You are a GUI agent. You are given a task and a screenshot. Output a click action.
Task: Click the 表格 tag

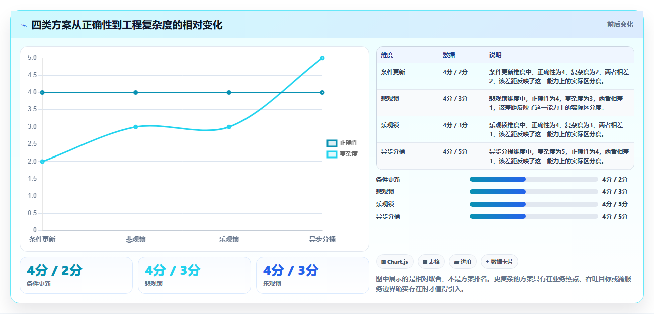click(431, 262)
